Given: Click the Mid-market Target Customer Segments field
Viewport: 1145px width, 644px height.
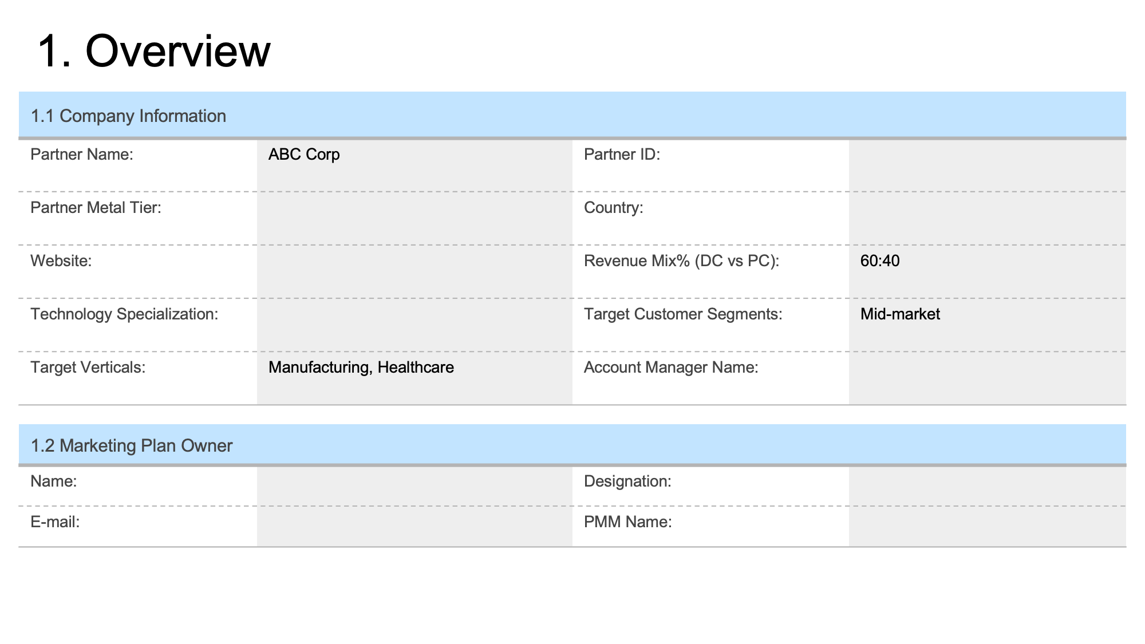Looking at the screenshot, I should (987, 325).
